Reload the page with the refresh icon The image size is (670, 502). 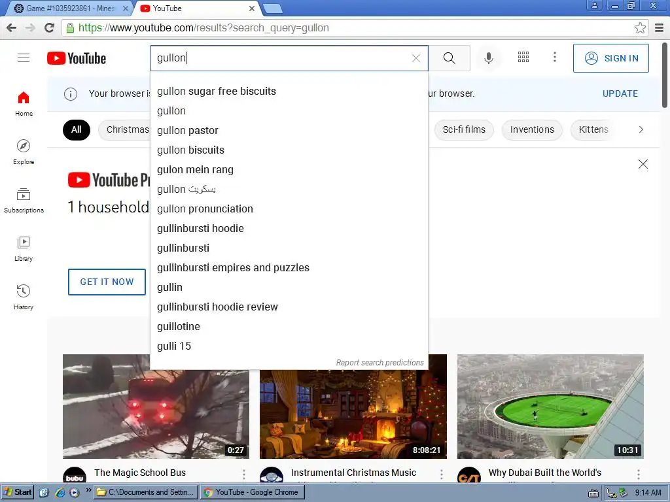50,27
